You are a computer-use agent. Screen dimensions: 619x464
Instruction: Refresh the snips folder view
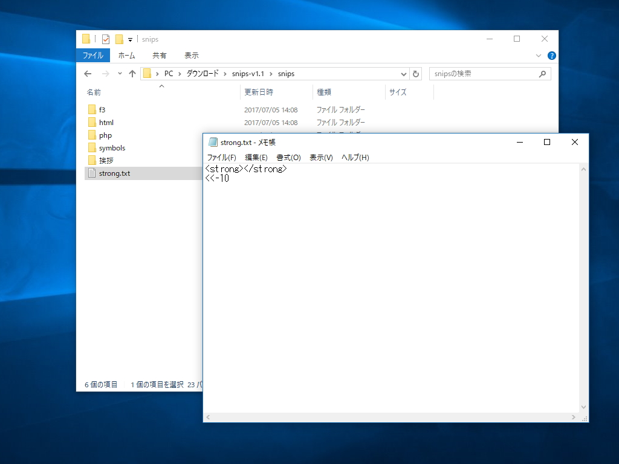[416, 73]
